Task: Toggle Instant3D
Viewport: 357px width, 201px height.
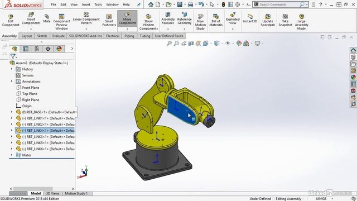Action: pos(250,18)
